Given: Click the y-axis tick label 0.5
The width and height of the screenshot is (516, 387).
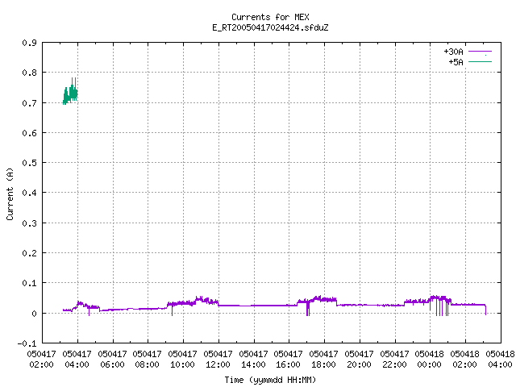Looking at the screenshot, I should pyautogui.click(x=30, y=163).
